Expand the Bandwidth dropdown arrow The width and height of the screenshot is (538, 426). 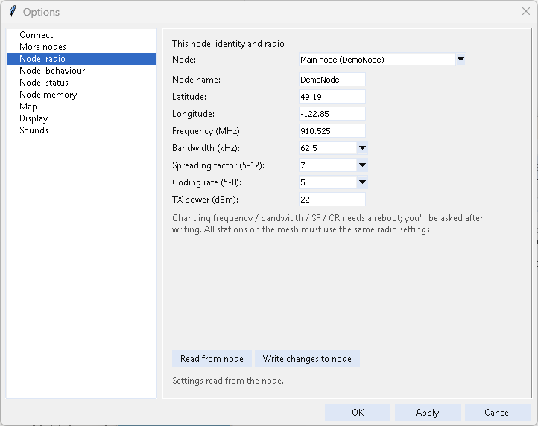click(362, 148)
